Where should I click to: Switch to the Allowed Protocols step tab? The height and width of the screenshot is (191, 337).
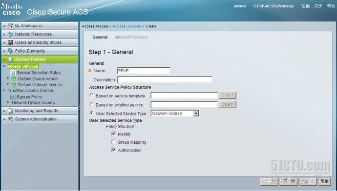(x=131, y=37)
